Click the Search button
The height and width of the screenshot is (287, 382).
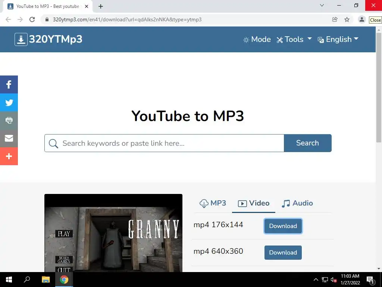coord(308,143)
